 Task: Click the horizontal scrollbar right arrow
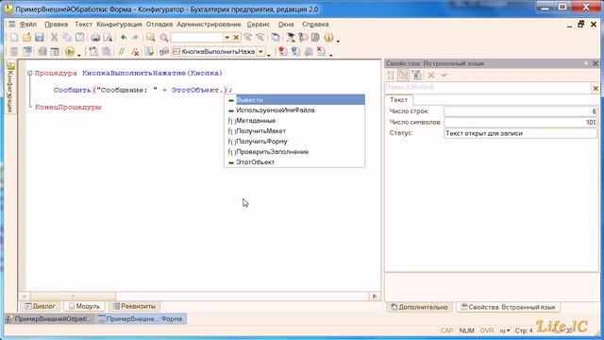click(x=375, y=296)
